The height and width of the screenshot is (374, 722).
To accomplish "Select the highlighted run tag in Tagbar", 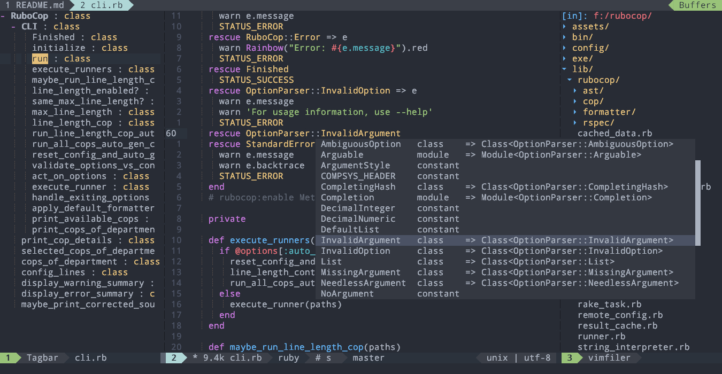I will (40, 59).
